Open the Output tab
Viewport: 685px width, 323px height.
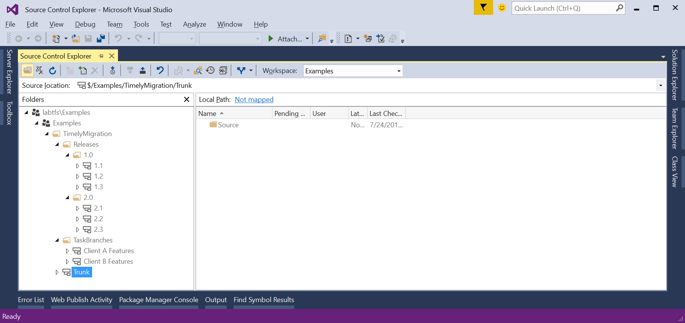click(x=216, y=300)
